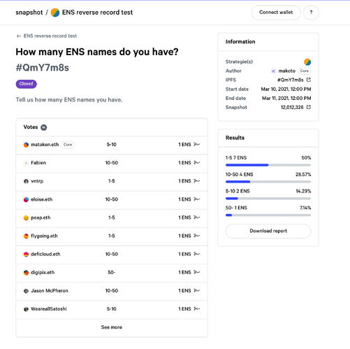This screenshot has height=349, width=350.
Task: Open signature icon for vntrp vote
Action: tap(197, 181)
